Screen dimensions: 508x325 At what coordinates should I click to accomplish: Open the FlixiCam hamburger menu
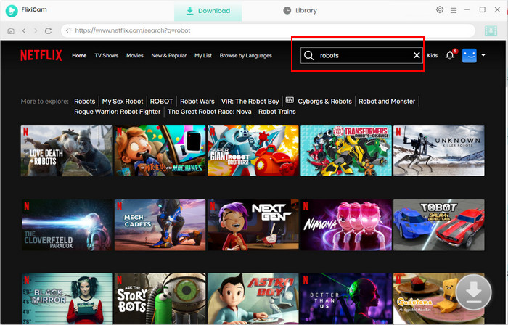point(454,10)
